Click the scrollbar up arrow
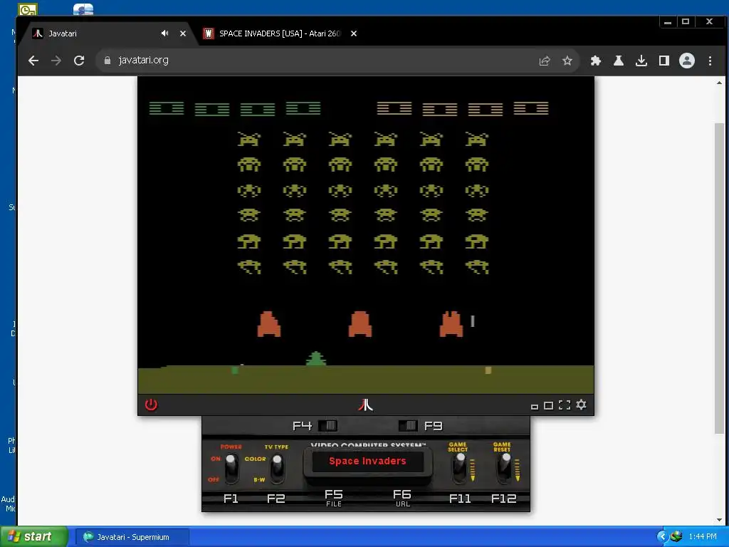 (x=719, y=83)
